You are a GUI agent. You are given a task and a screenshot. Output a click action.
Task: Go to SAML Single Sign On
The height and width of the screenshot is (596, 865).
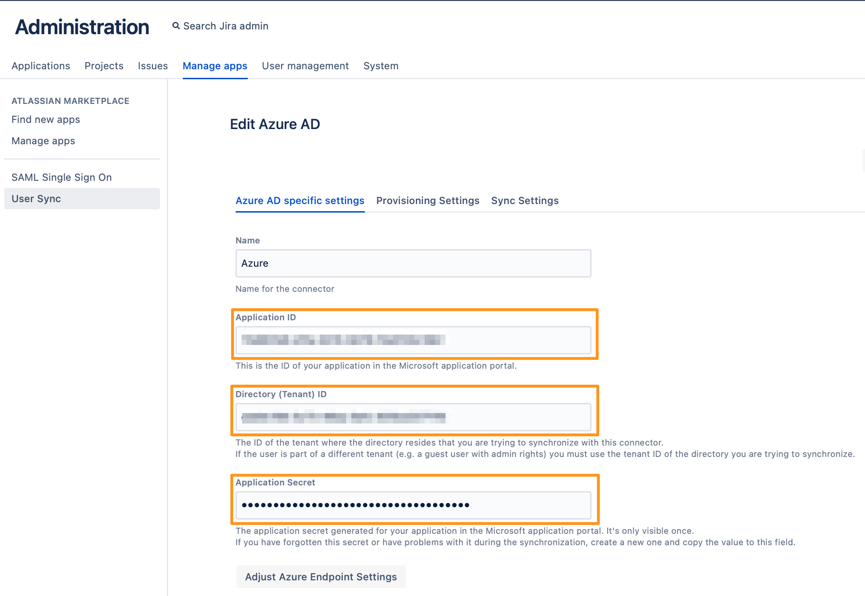62,177
